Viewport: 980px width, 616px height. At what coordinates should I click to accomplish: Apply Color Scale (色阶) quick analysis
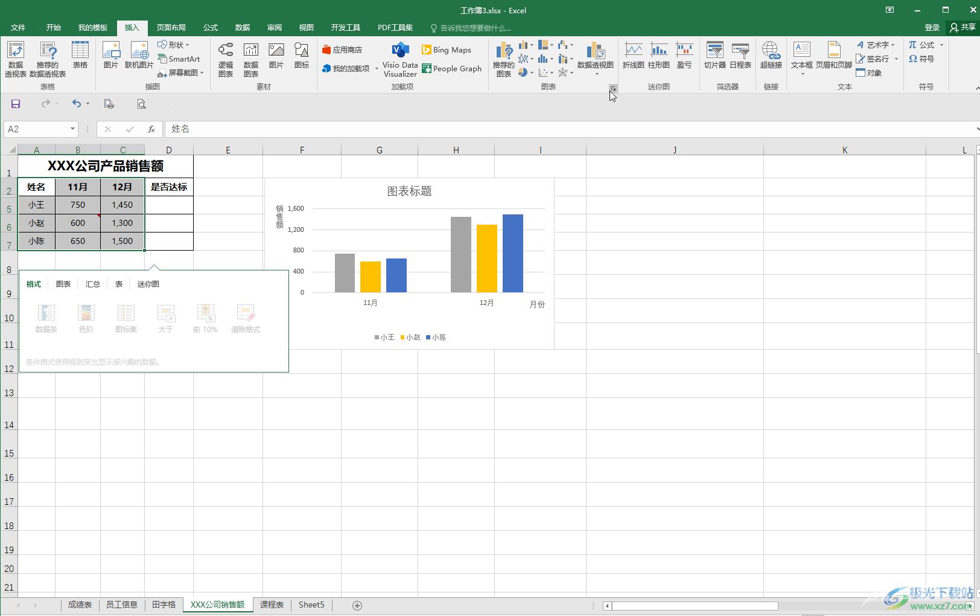click(x=86, y=318)
